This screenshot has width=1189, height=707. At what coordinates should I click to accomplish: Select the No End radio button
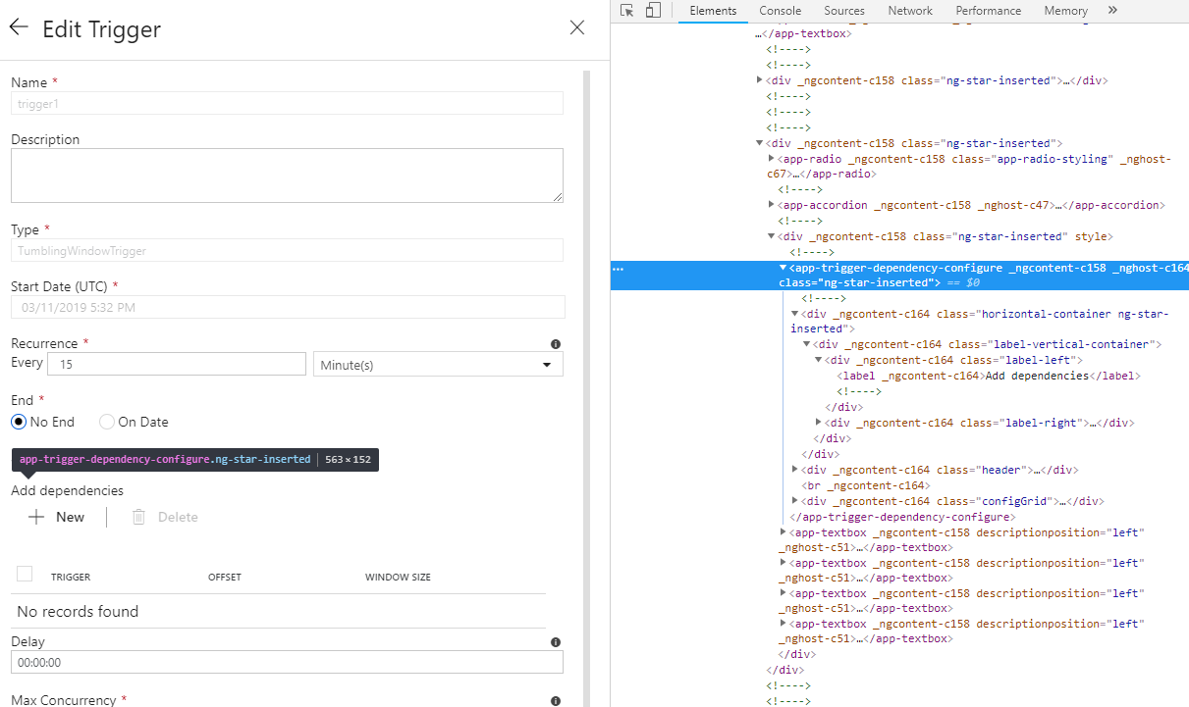18,422
